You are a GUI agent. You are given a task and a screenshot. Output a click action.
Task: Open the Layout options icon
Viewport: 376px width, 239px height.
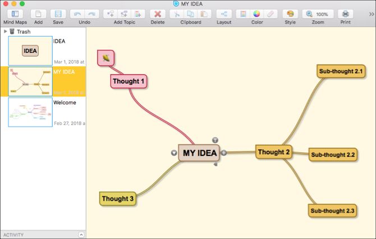click(224, 14)
